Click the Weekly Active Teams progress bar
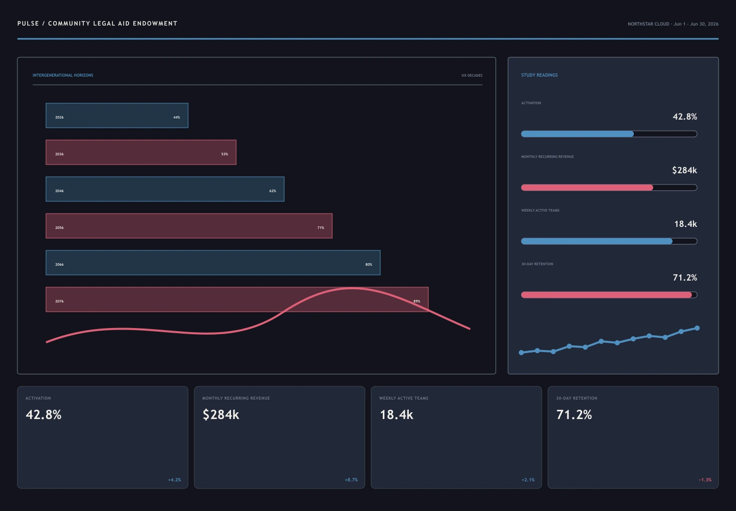The width and height of the screenshot is (736, 511). pyautogui.click(x=609, y=241)
